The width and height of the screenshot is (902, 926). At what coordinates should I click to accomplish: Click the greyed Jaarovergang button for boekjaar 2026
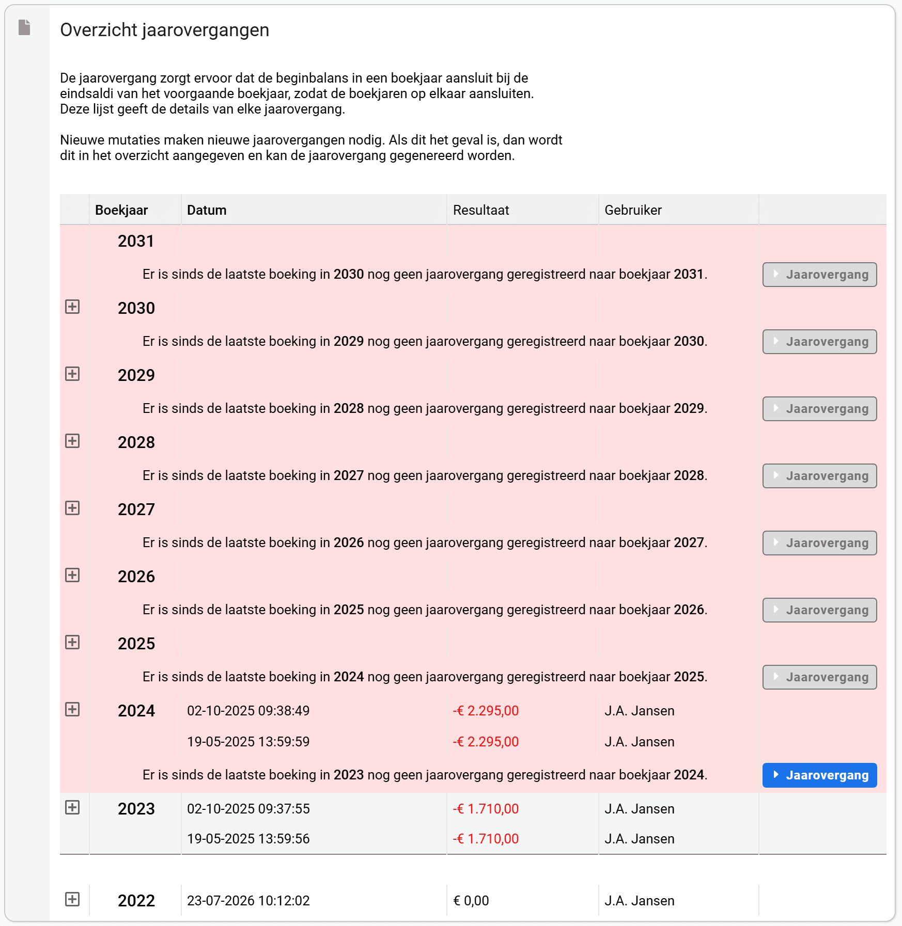point(819,610)
